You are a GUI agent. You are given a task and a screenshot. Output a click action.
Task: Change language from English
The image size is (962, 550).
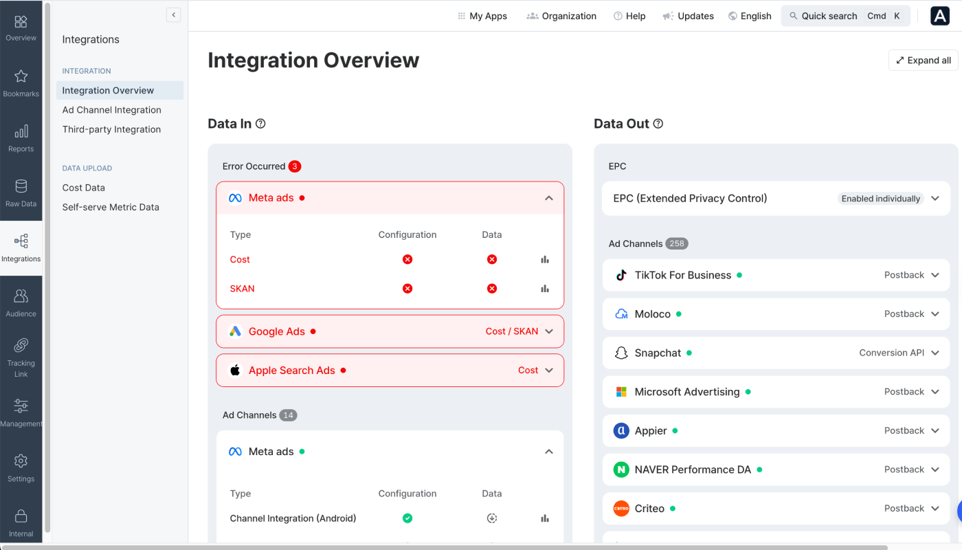pyautogui.click(x=750, y=16)
